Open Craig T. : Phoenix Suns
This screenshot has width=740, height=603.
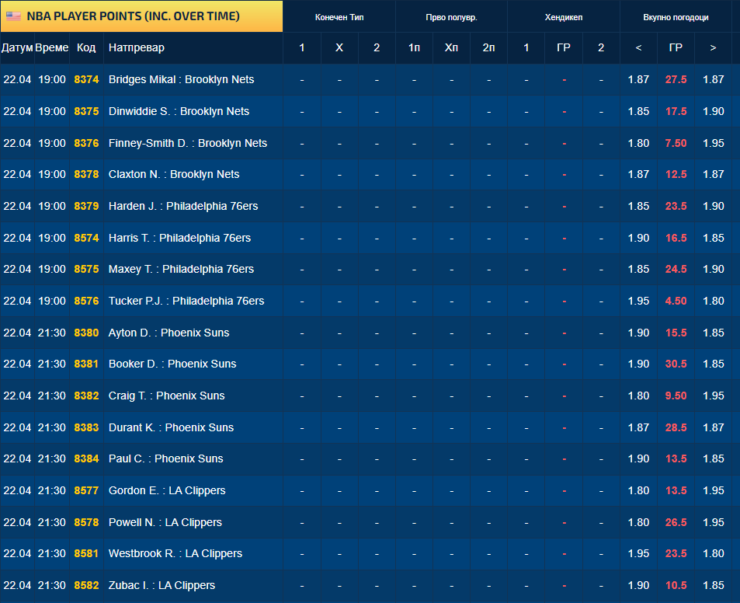click(167, 396)
